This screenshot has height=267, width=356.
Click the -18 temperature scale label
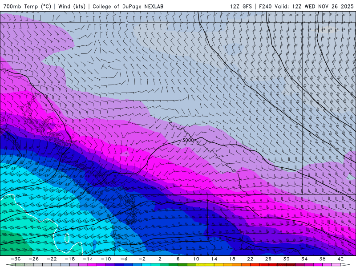70,259
